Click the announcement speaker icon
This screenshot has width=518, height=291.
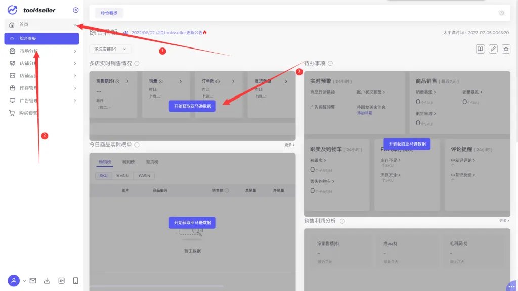126,33
